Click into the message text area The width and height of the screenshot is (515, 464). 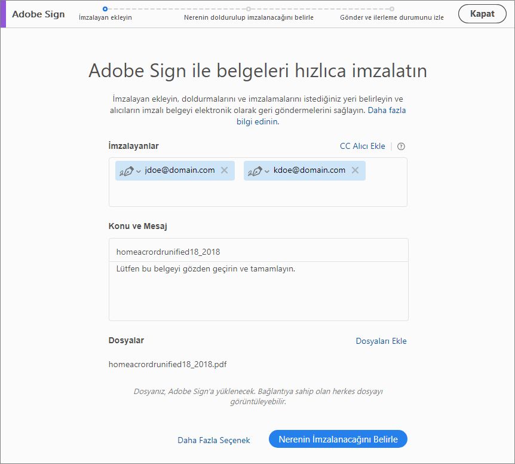(258, 293)
